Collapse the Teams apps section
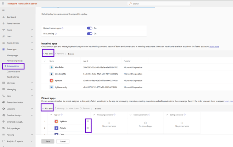The height and width of the screenshot is (147, 233). [32, 50]
